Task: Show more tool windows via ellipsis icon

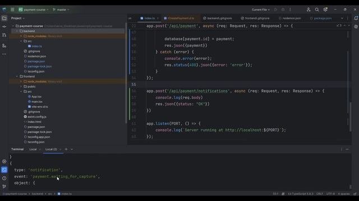Action: [x=4, y=54]
